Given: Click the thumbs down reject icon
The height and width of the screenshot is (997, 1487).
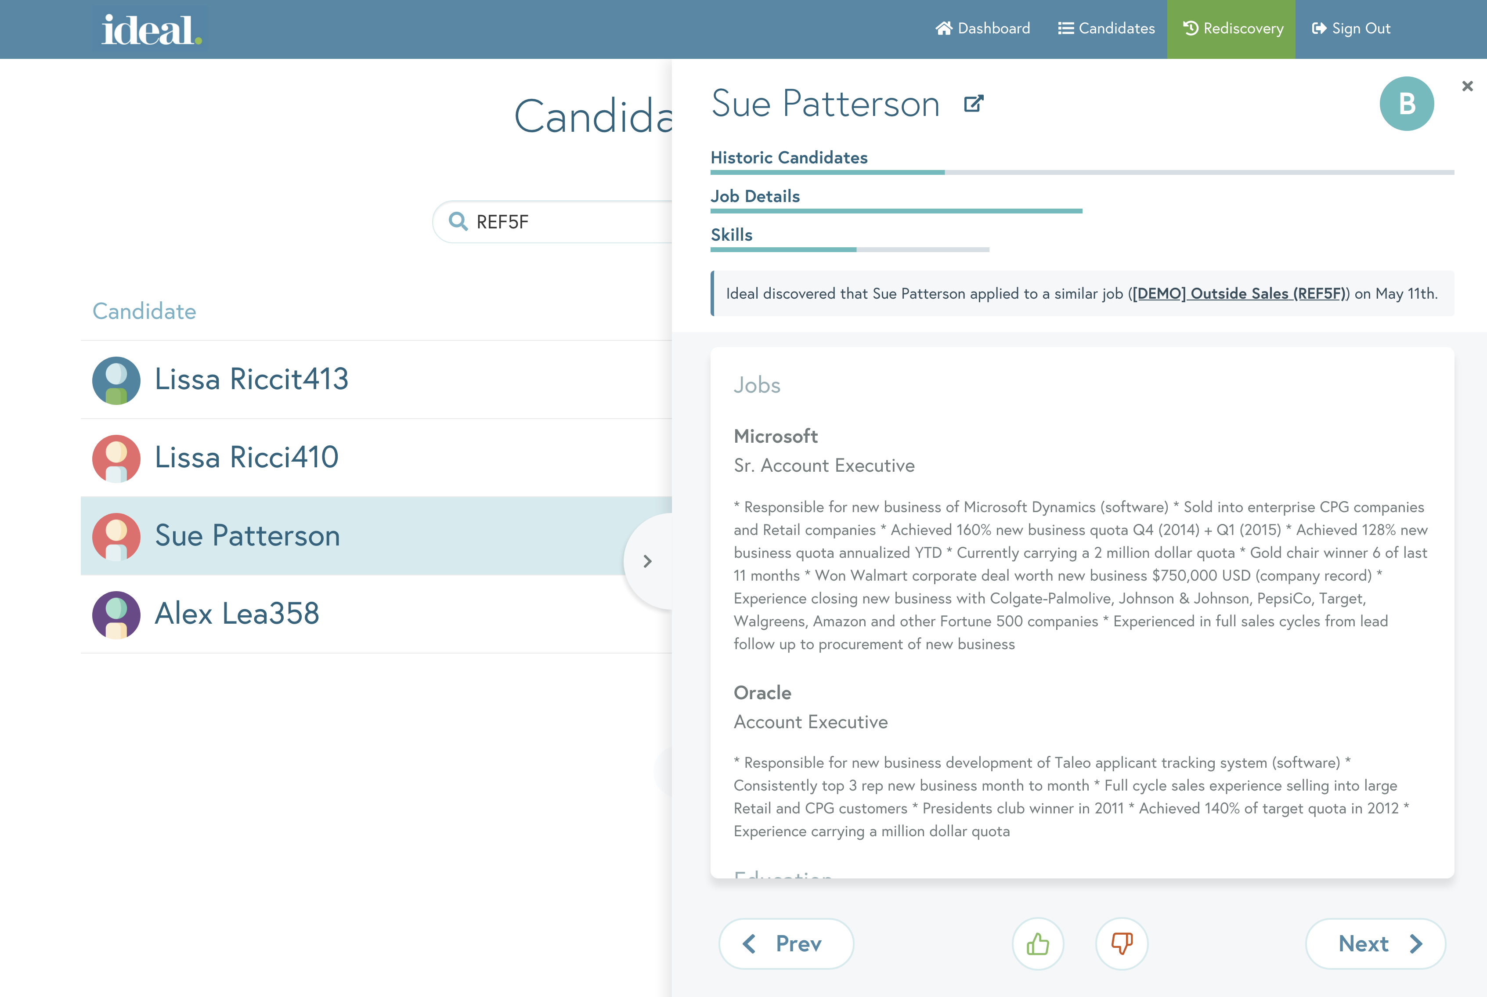Looking at the screenshot, I should (1122, 943).
